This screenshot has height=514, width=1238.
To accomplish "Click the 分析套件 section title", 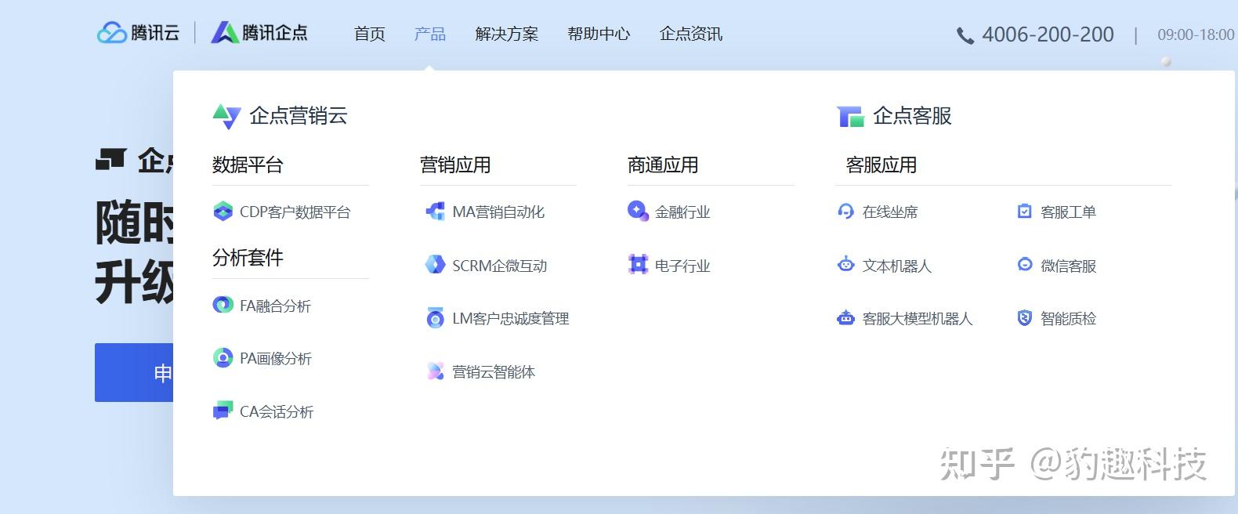I will tap(248, 258).
